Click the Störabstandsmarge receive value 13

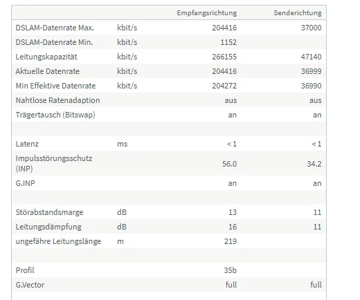click(233, 212)
